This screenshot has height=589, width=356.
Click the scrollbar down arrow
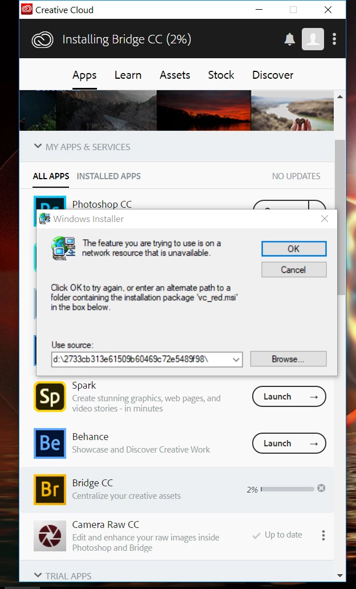point(340,575)
